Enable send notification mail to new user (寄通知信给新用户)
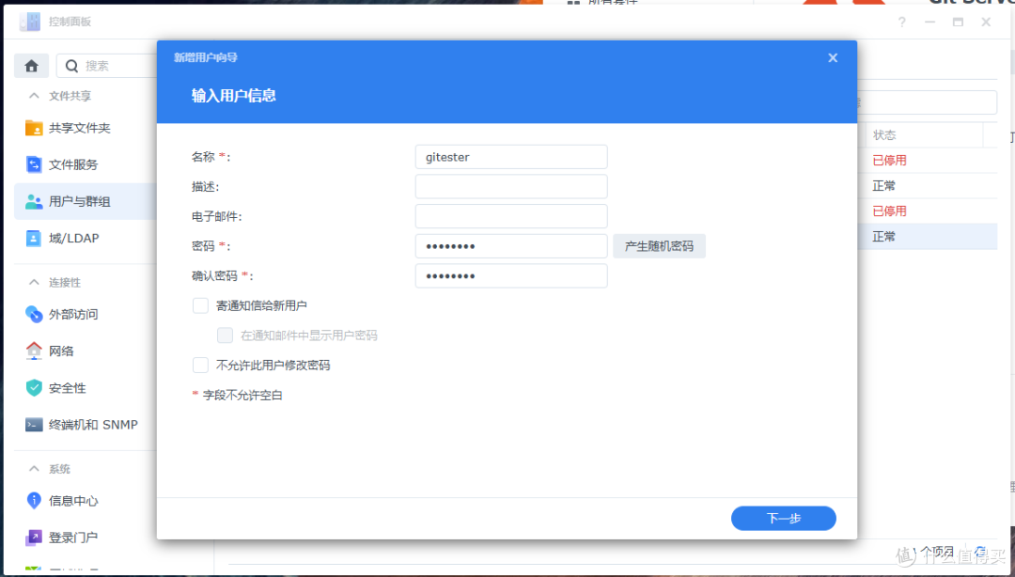 pyautogui.click(x=201, y=305)
